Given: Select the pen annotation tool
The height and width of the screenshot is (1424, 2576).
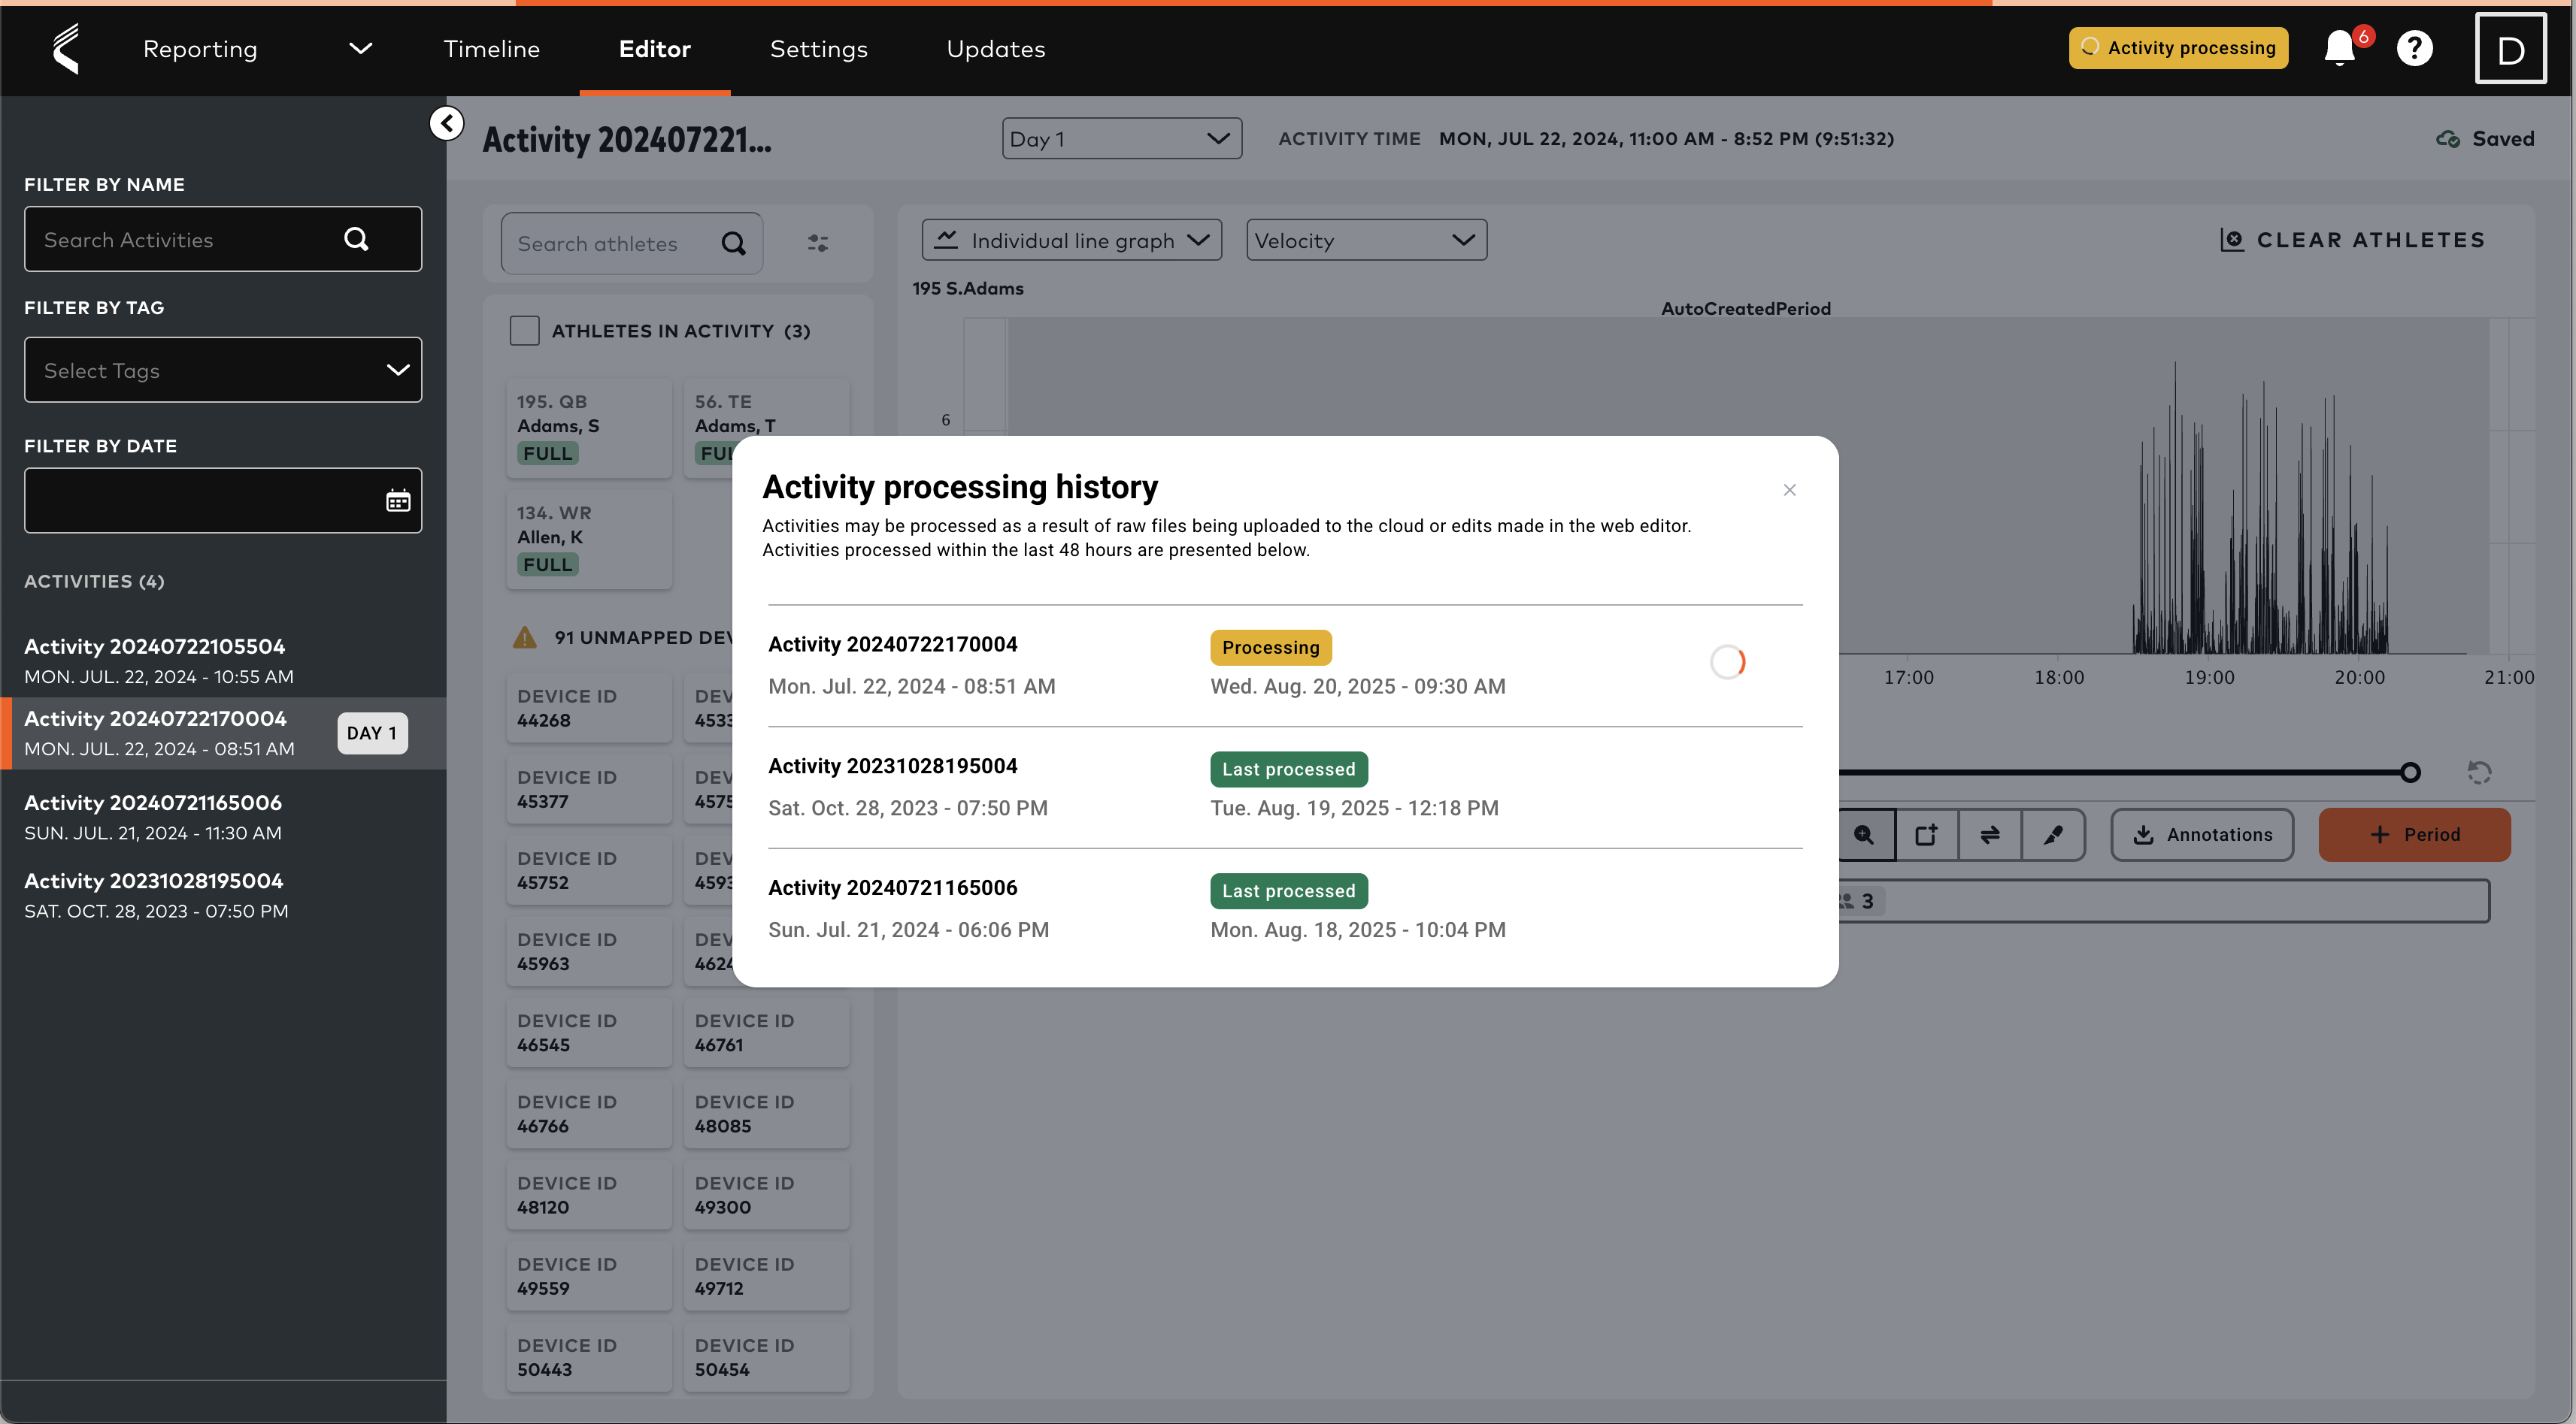Looking at the screenshot, I should [2054, 834].
